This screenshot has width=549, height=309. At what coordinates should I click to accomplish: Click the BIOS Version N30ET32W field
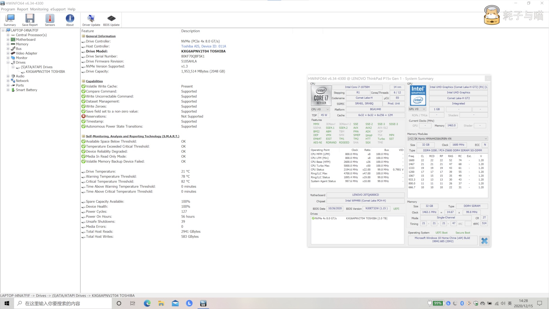(x=376, y=209)
